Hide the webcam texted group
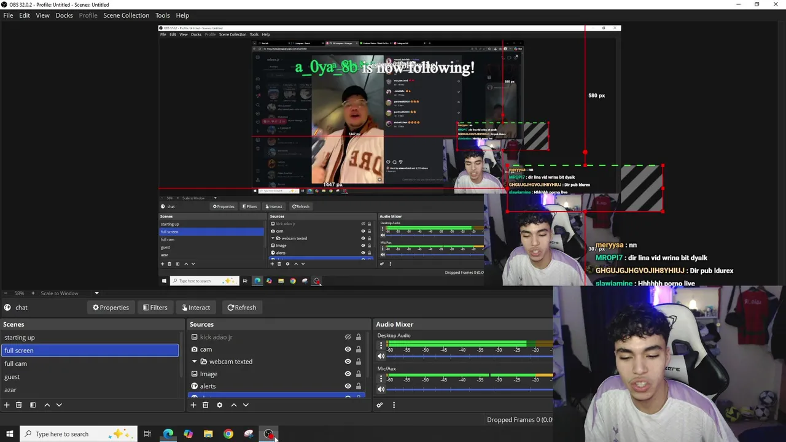This screenshot has height=442, width=786. pyautogui.click(x=348, y=362)
